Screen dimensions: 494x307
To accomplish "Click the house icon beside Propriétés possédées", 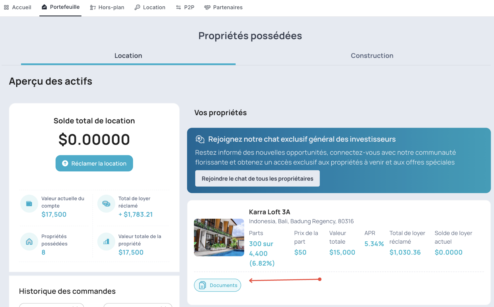I will 29,241.
